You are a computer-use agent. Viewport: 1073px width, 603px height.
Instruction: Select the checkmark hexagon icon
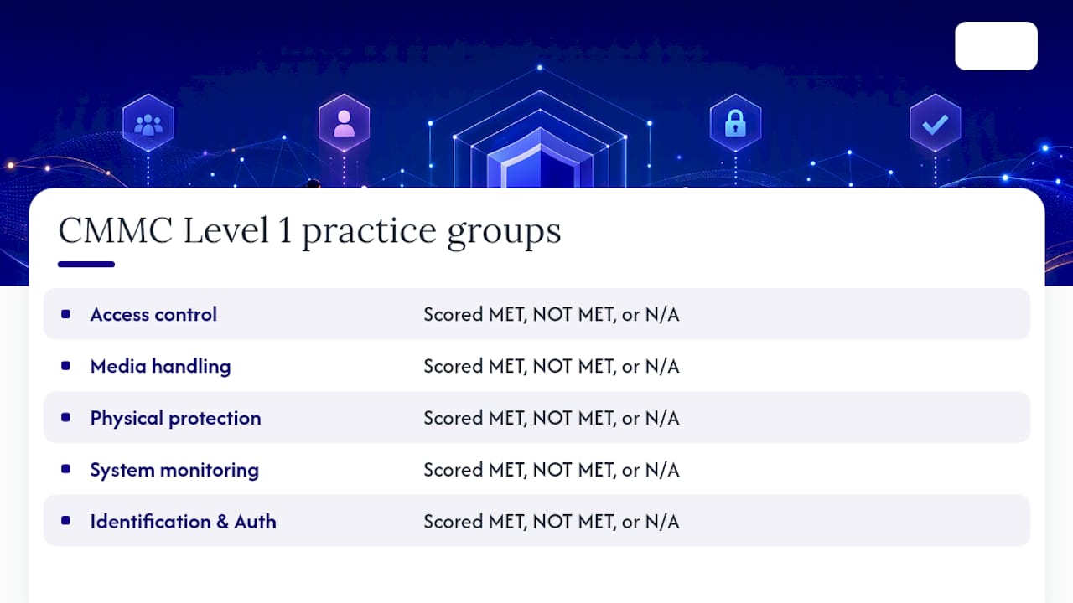pos(935,123)
